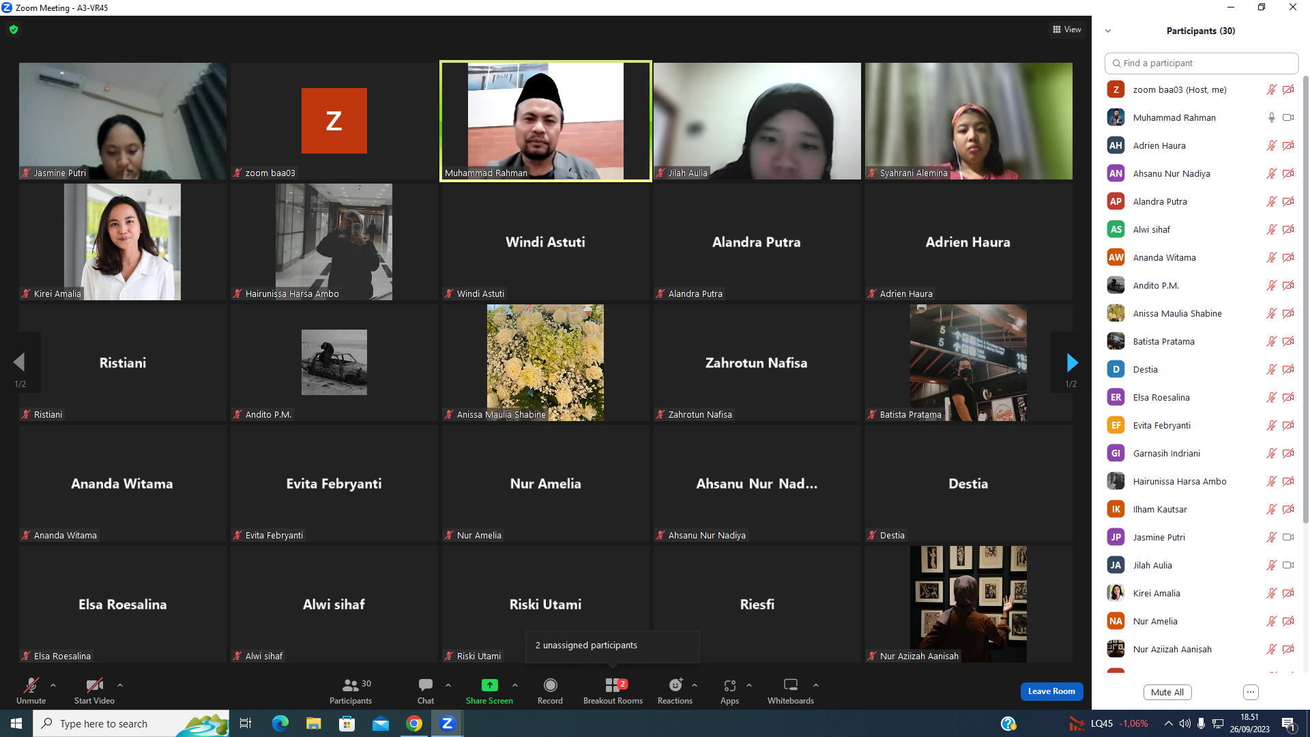Click EF avatar for Evita Febryanti
Image resolution: width=1310 pixels, height=737 pixels.
click(1116, 425)
